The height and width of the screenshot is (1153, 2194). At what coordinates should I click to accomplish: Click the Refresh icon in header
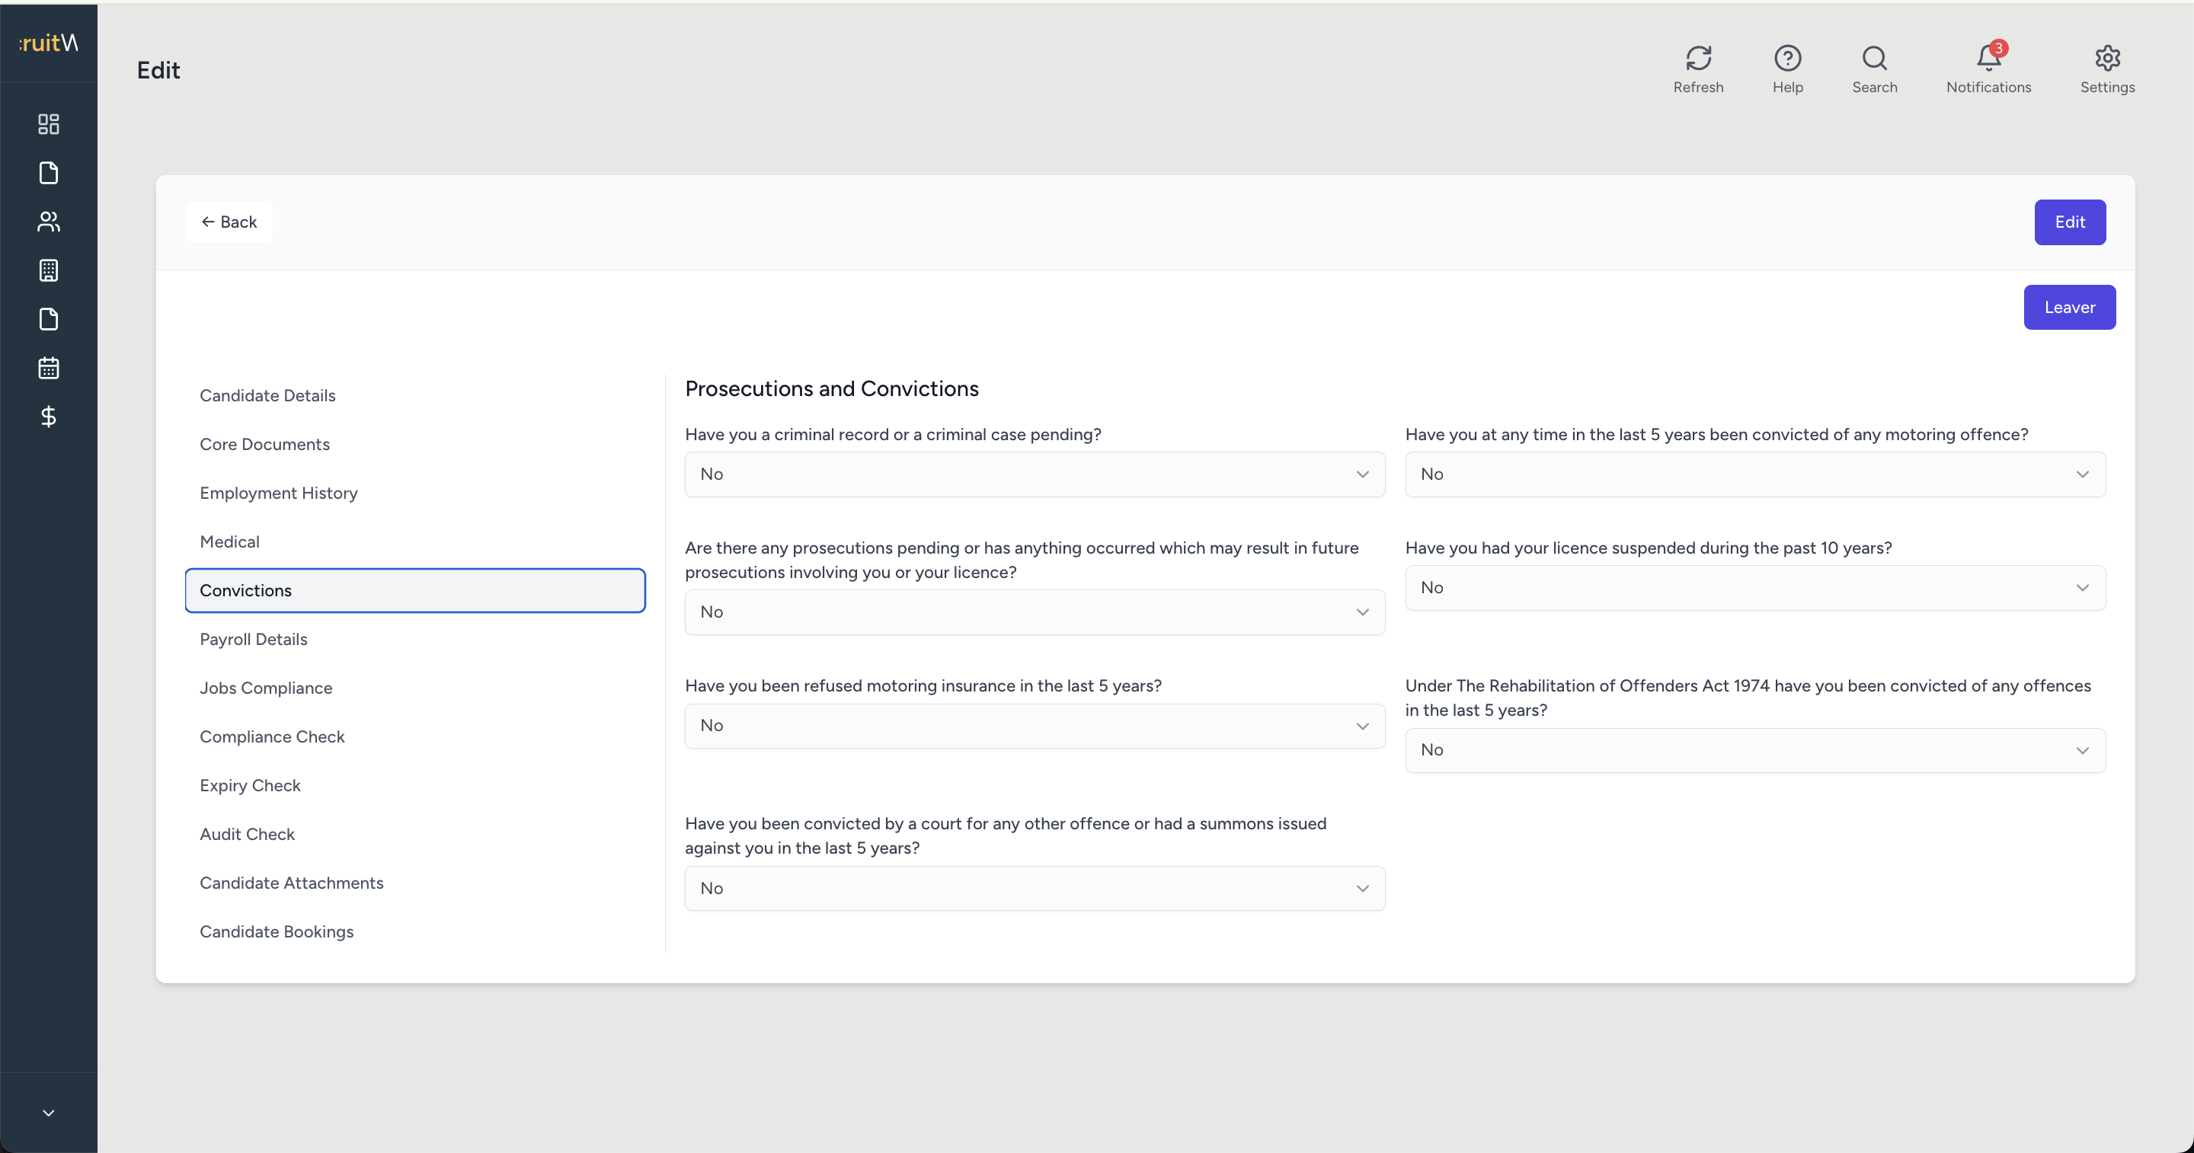[x=1697, y=58]
